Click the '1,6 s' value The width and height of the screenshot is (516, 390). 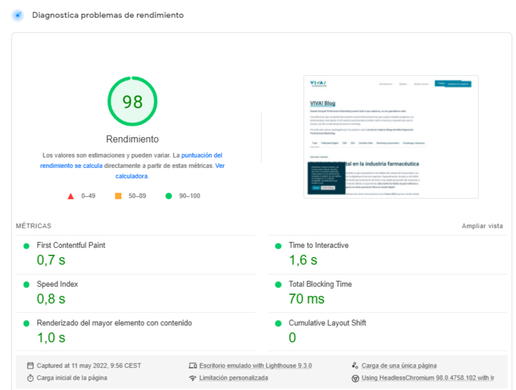pos(303,260)
